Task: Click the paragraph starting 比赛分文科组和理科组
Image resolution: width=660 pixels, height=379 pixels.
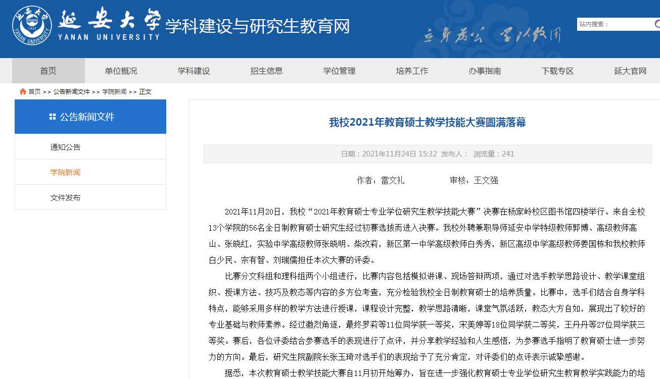Action: pyautogui.click(x=428, y=316)
